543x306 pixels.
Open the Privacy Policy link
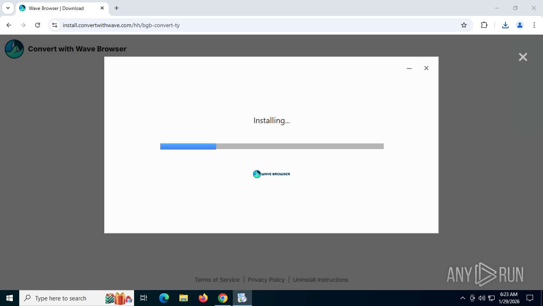tap(266, 280)
